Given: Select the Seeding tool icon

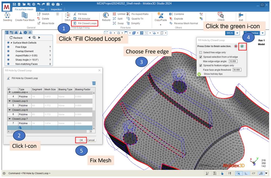Looking at the screenshot, I should pos(7,15).
